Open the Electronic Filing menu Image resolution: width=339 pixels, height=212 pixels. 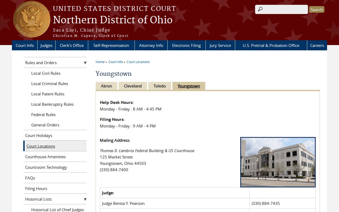(x=186, y=45)
